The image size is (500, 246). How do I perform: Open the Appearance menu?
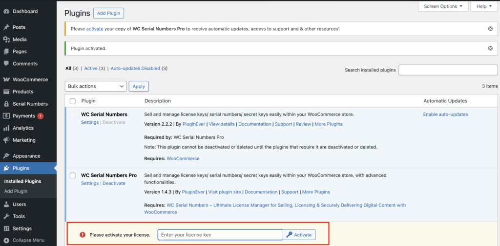pyautogui.click(x=26, y=156)
